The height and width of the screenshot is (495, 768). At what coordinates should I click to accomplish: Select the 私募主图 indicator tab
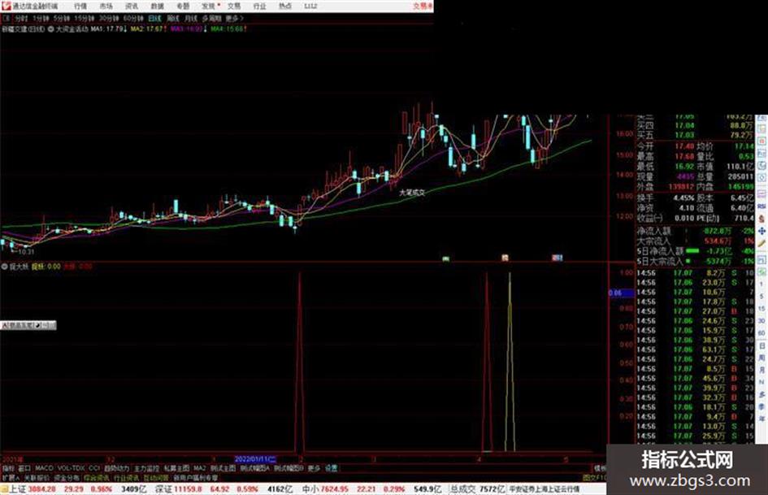click(x=176, y=468)
